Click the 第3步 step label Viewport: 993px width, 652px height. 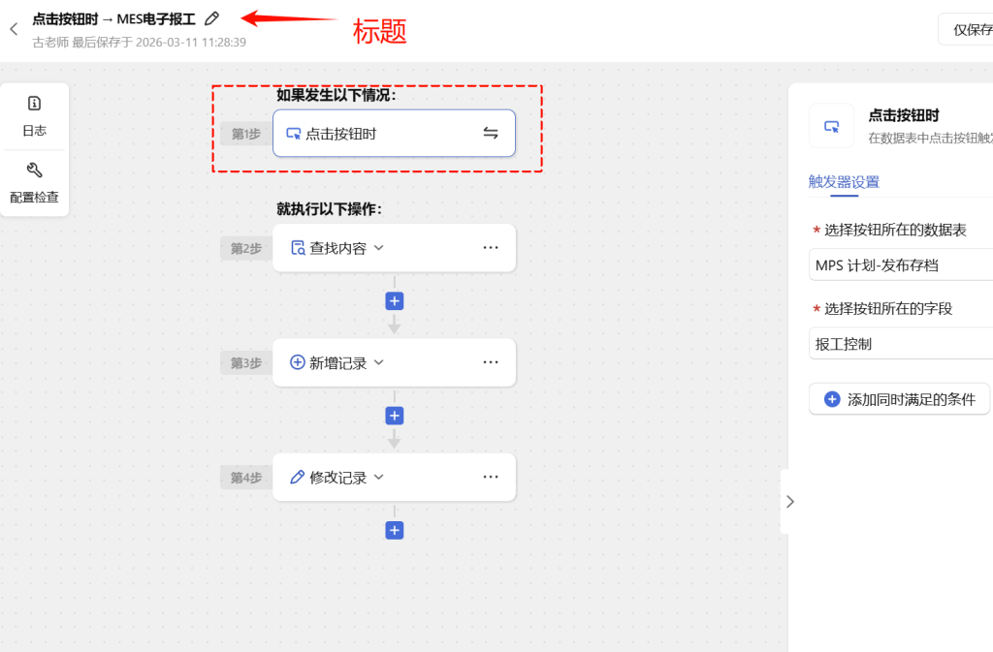pyautogui.click(x=245, y=363)
